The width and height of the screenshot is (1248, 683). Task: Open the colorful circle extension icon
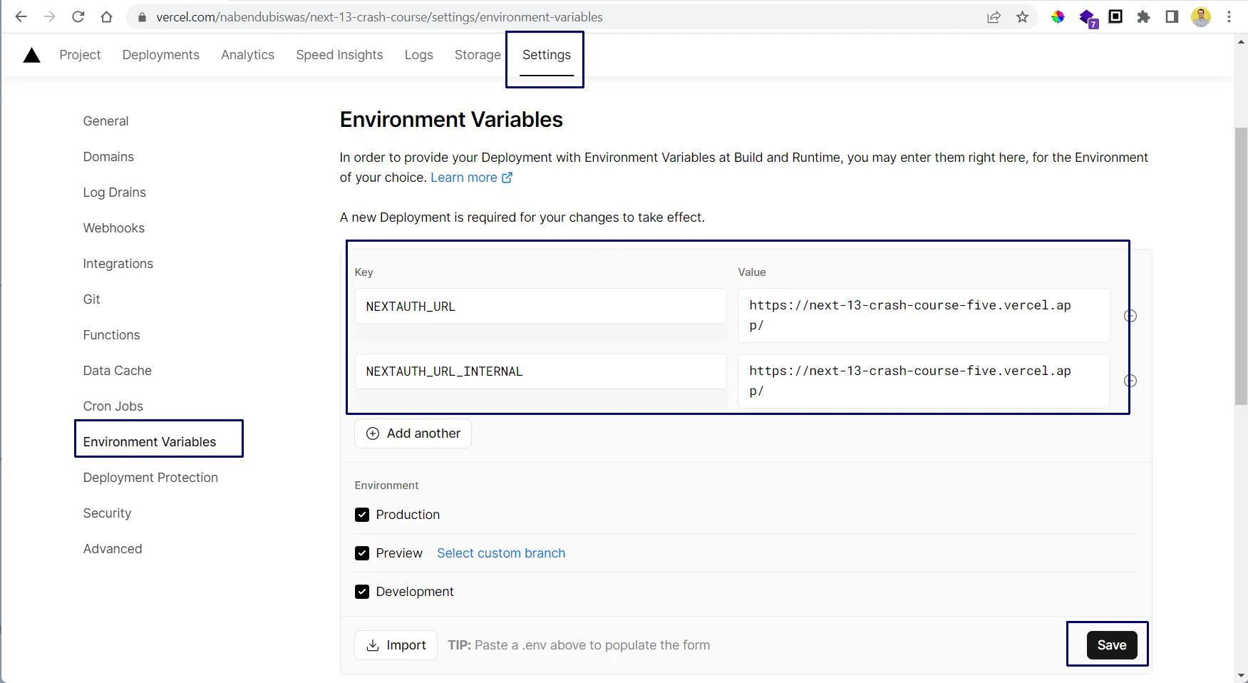tap(1058, 17)
